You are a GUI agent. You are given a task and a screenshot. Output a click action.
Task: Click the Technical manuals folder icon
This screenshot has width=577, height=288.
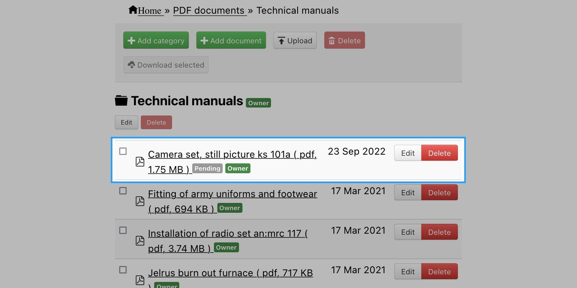click(x=121, y=101)
